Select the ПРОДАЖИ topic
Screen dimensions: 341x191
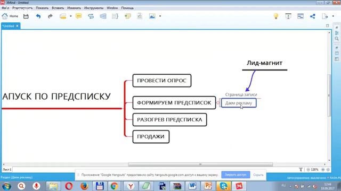[x=151, y=137]
